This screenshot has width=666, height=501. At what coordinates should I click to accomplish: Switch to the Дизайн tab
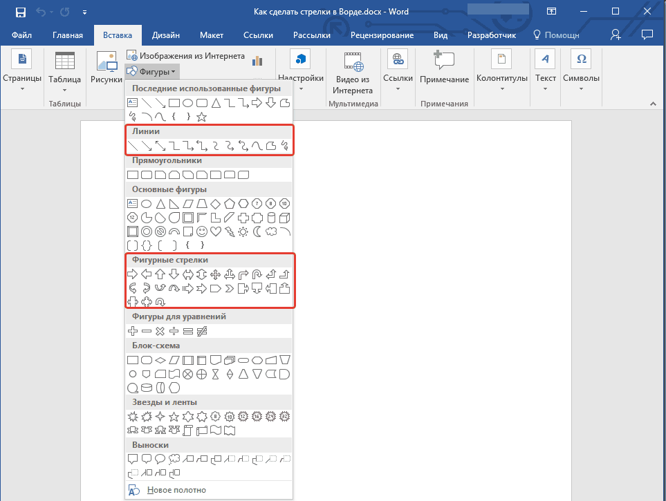click(167, 35)
